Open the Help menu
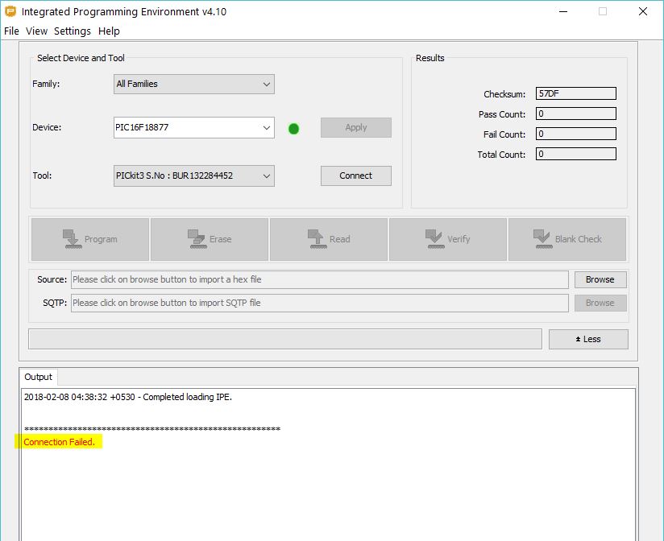This screenshot has height=541, width=664. coord(109,31)
